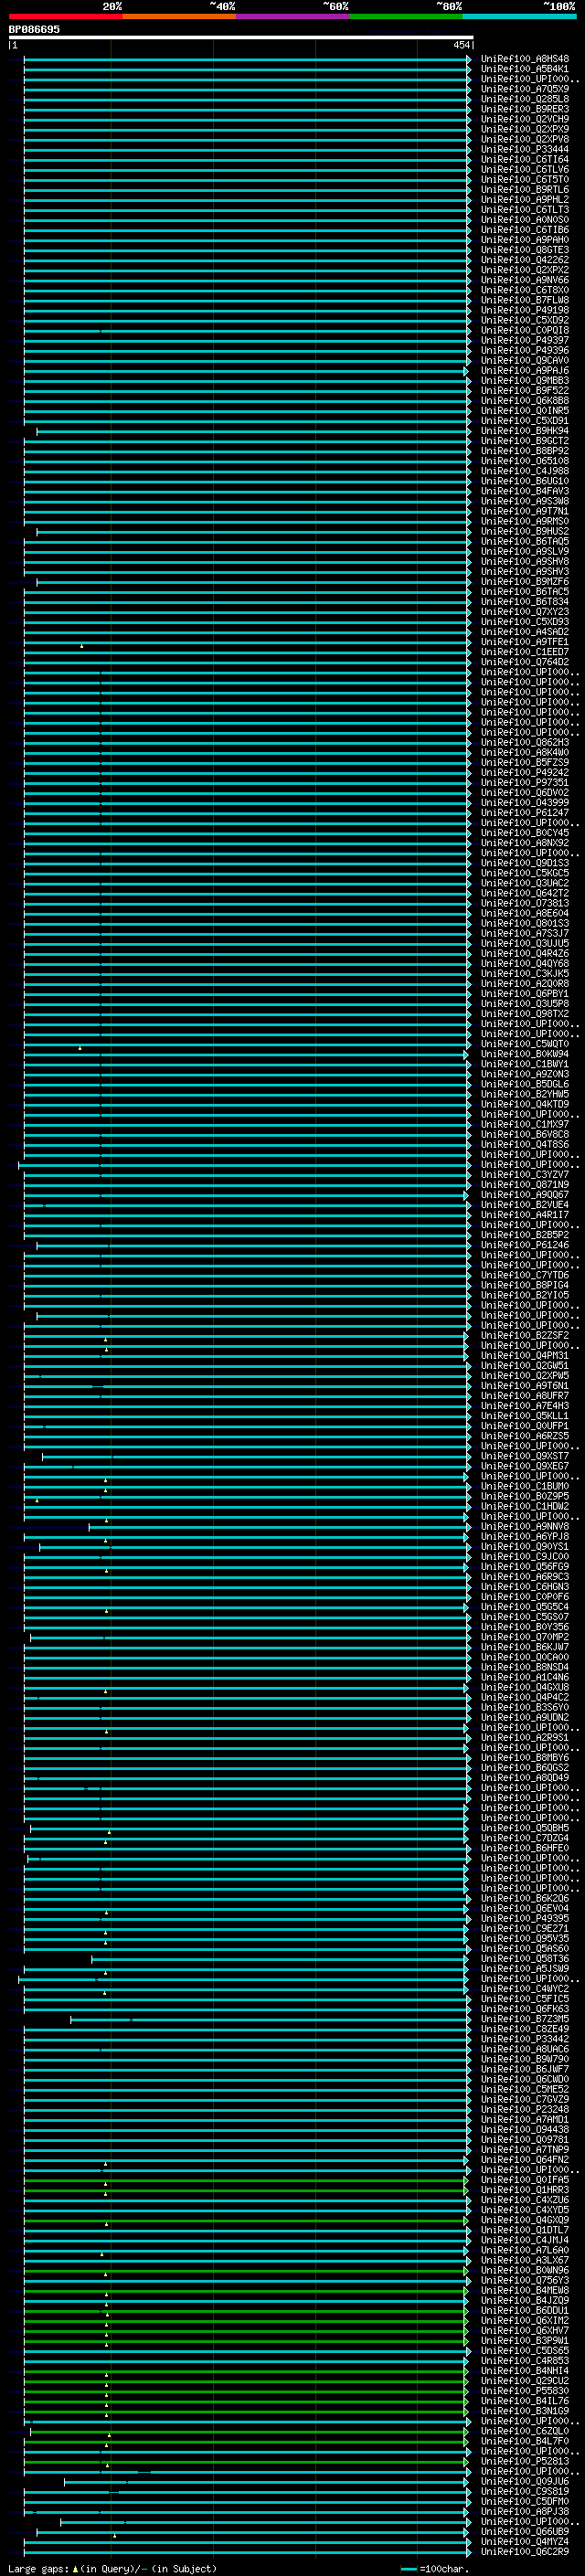Select the UniRef100_A1C4N6 label

525,1678
